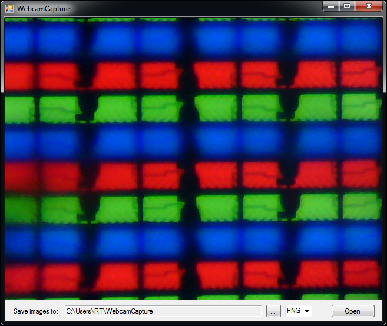The height and width of the screenshot is (326, 387).
Task: Click the Open button
Action: tap(353, 311)
